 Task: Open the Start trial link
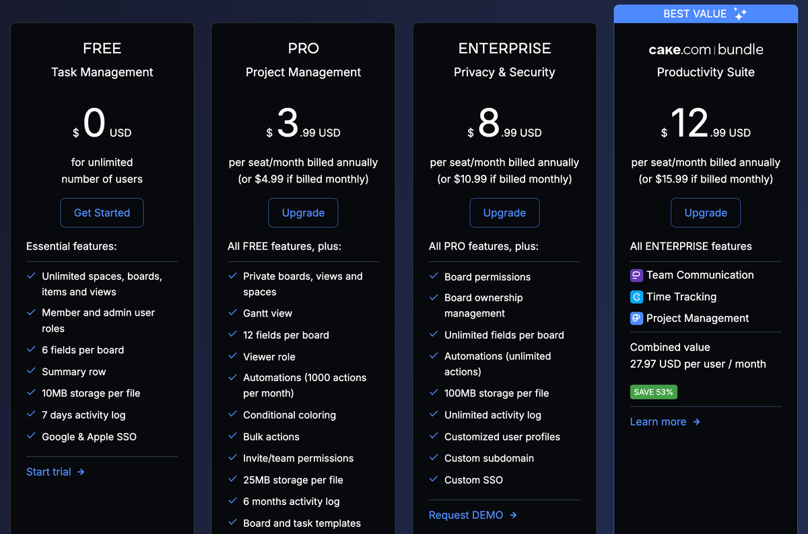click(x=49, y=471)
